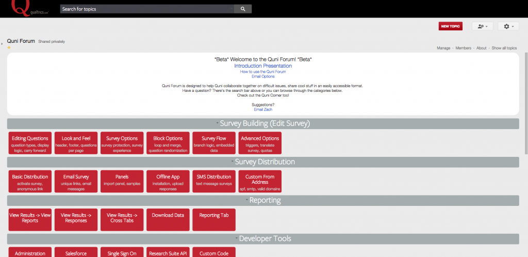The height and width of the screenshot is (257, 528).
Task: Open How to use the Quni Forum
Action: coord(263,72)
